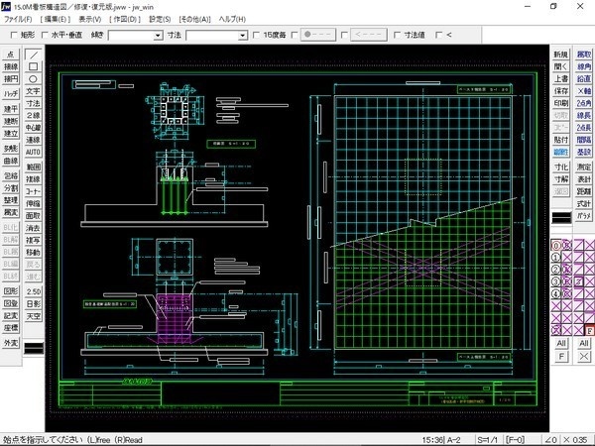Enable the 15度毎 checkbox

(x=257, y=35)
